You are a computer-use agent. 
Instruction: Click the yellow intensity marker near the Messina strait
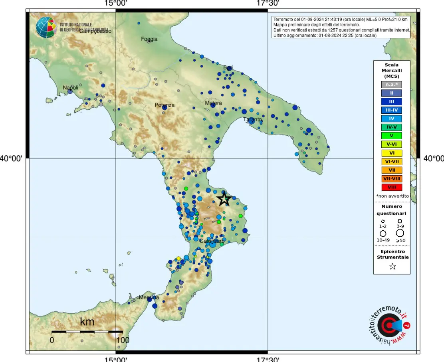click(x=179, y=258)
